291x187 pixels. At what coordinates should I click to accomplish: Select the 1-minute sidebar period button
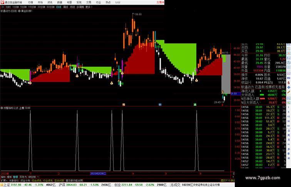click(x=289, y=108)
